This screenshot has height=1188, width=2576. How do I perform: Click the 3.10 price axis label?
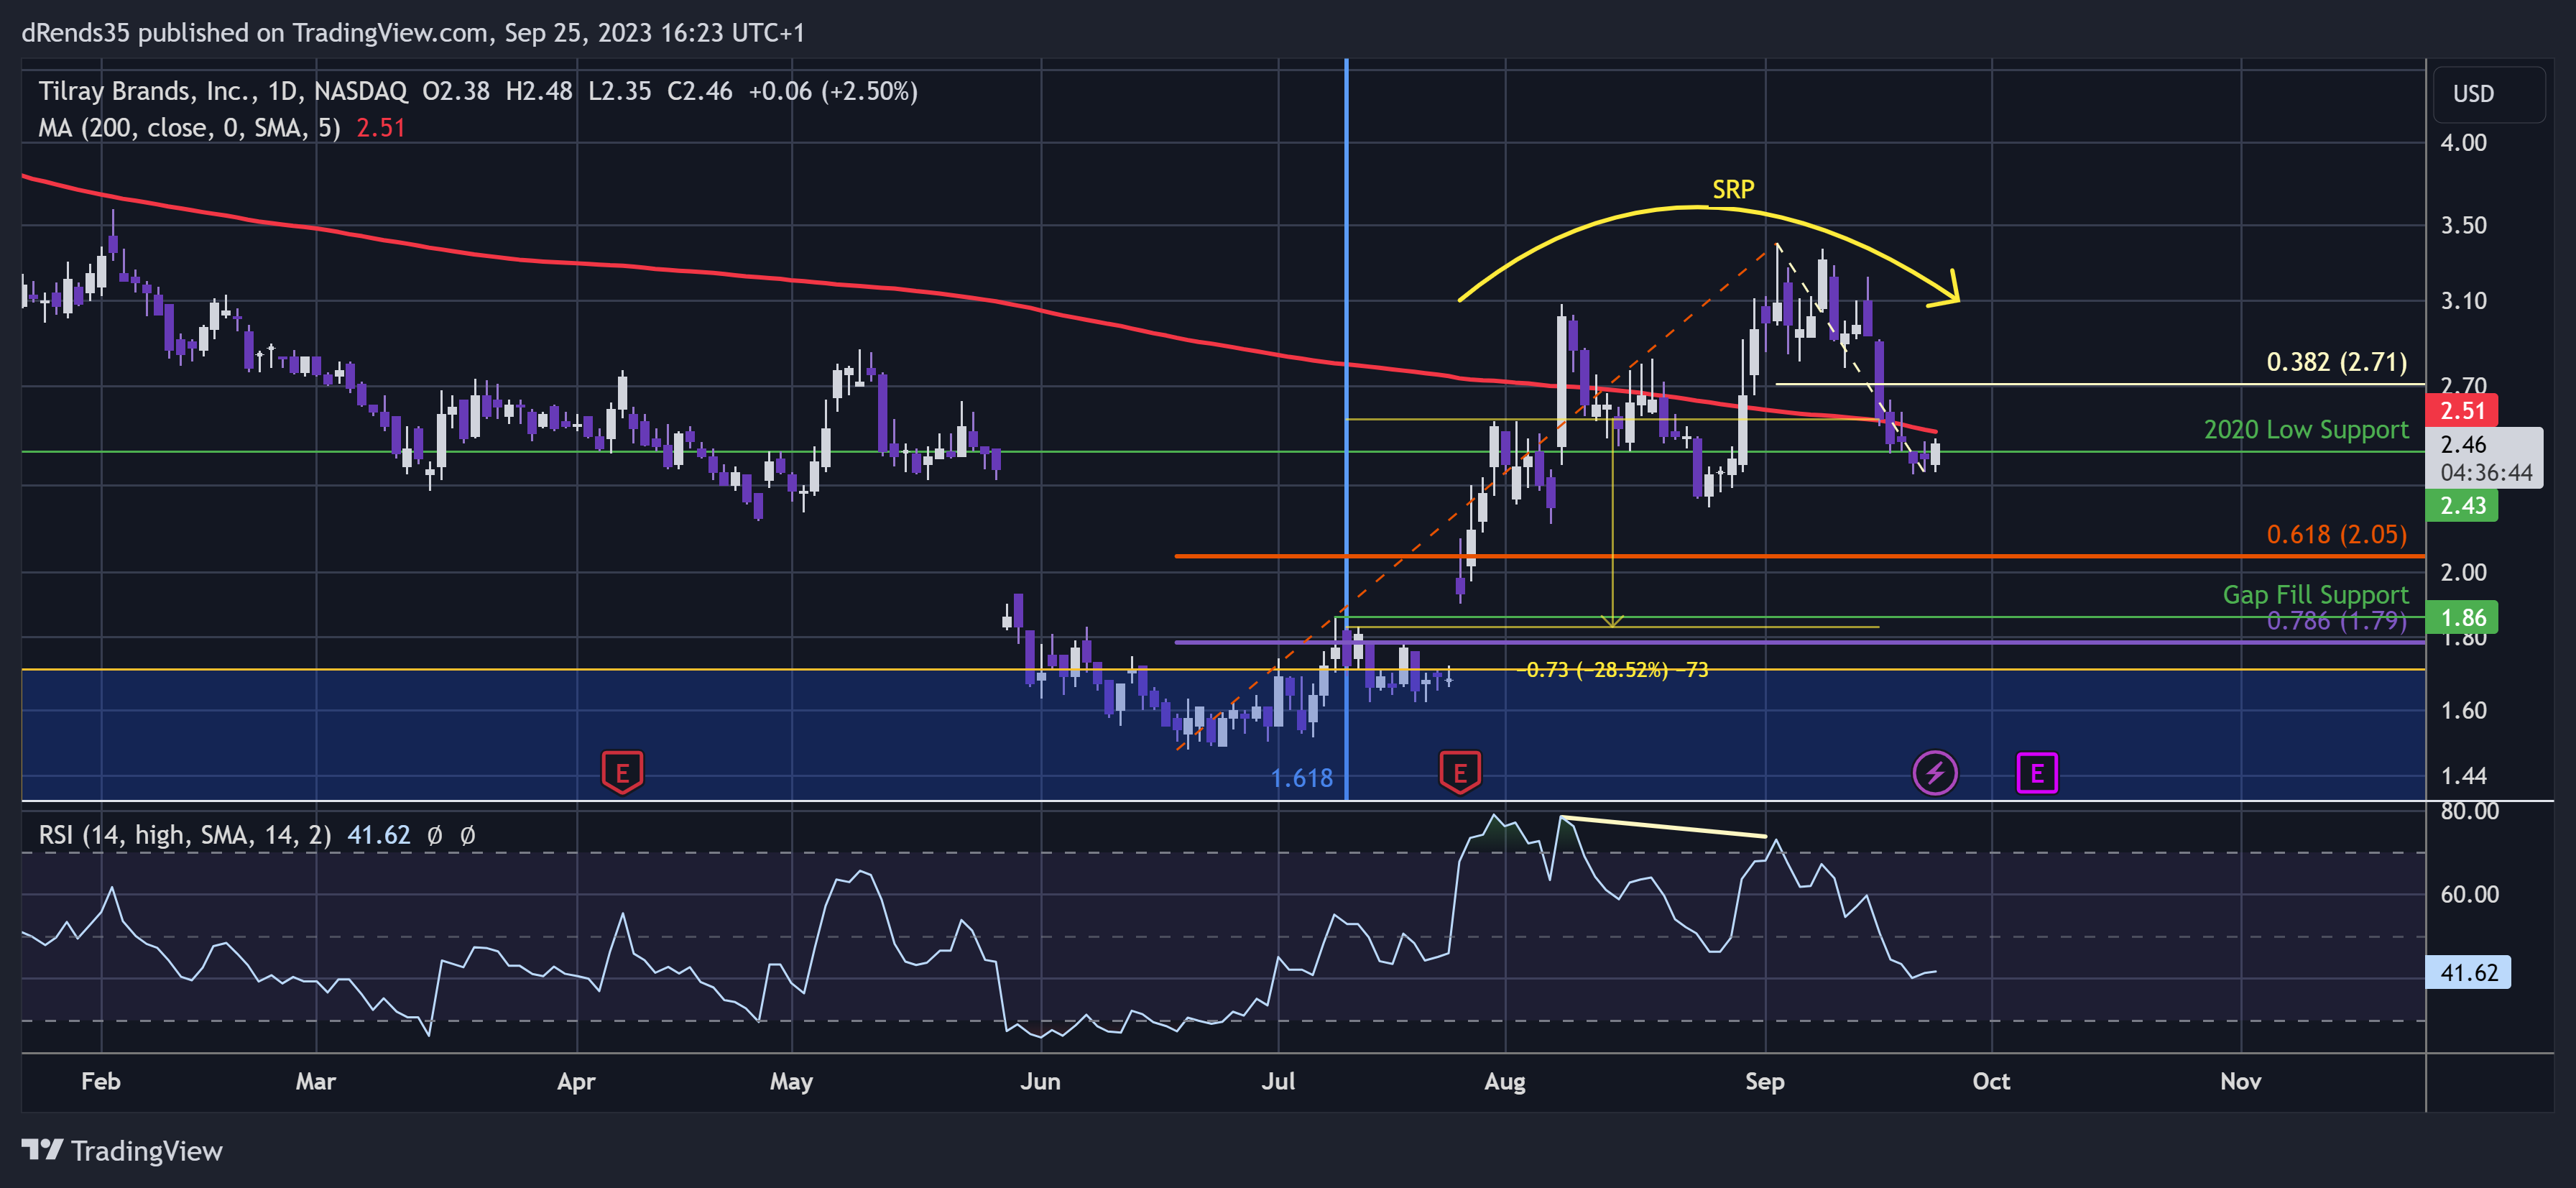[2463, 301]
